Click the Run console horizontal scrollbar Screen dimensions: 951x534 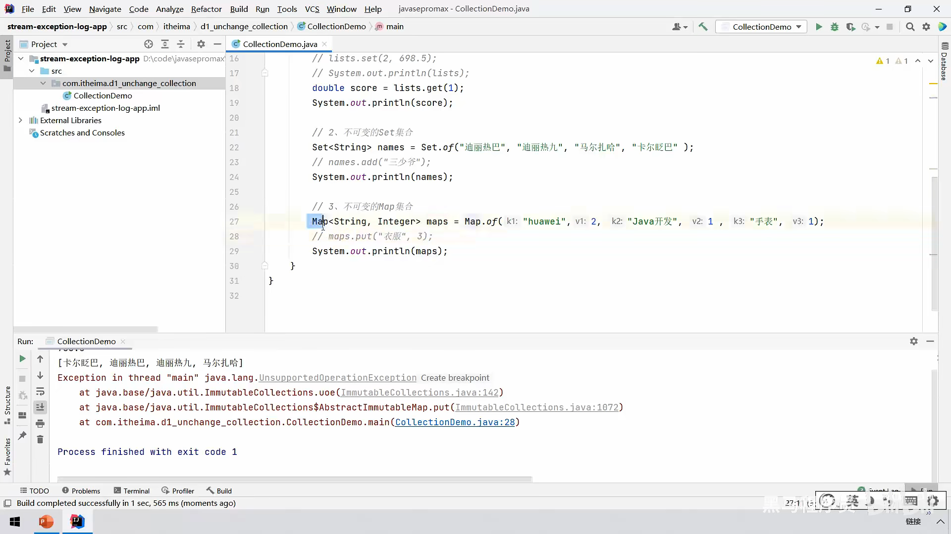(x=294, y=479)
